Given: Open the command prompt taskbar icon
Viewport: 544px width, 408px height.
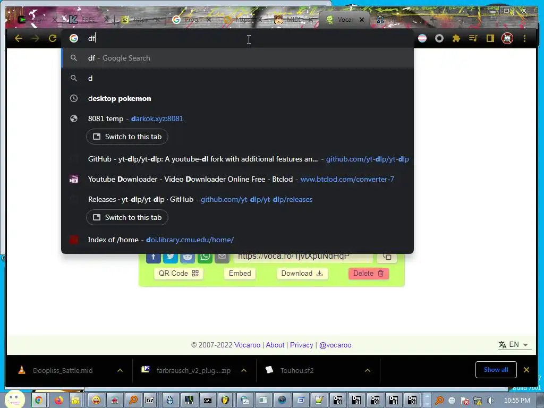Looking at the screenshot, I should 208,401.
